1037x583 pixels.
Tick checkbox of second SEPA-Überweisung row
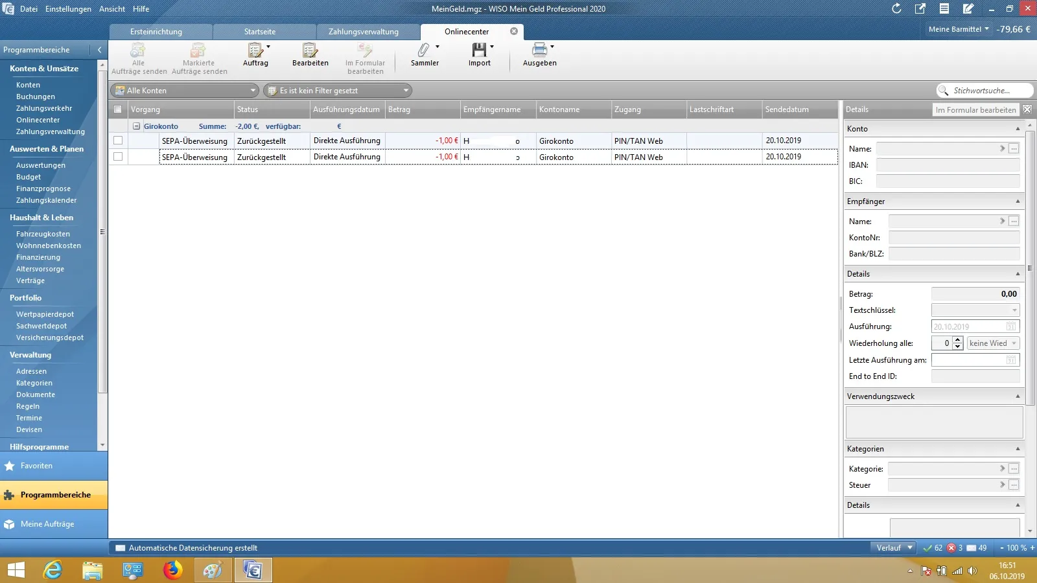pyautogui.click(x=118, y=157)
